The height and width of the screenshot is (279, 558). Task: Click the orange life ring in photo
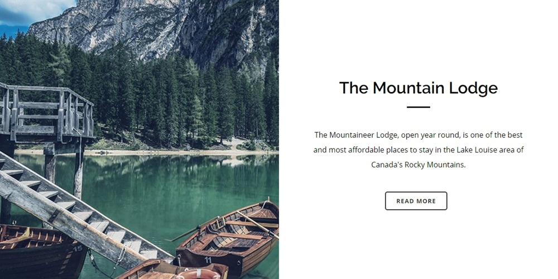[198, 275]
